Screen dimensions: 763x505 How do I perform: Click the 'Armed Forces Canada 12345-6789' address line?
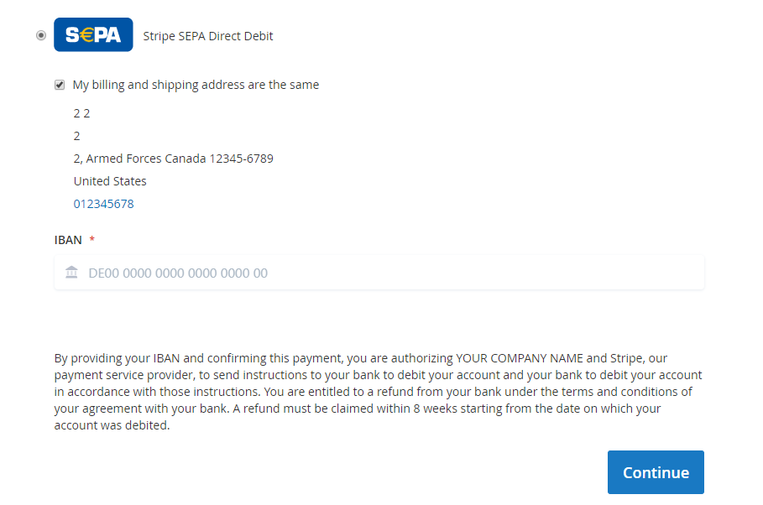point(179,159)
